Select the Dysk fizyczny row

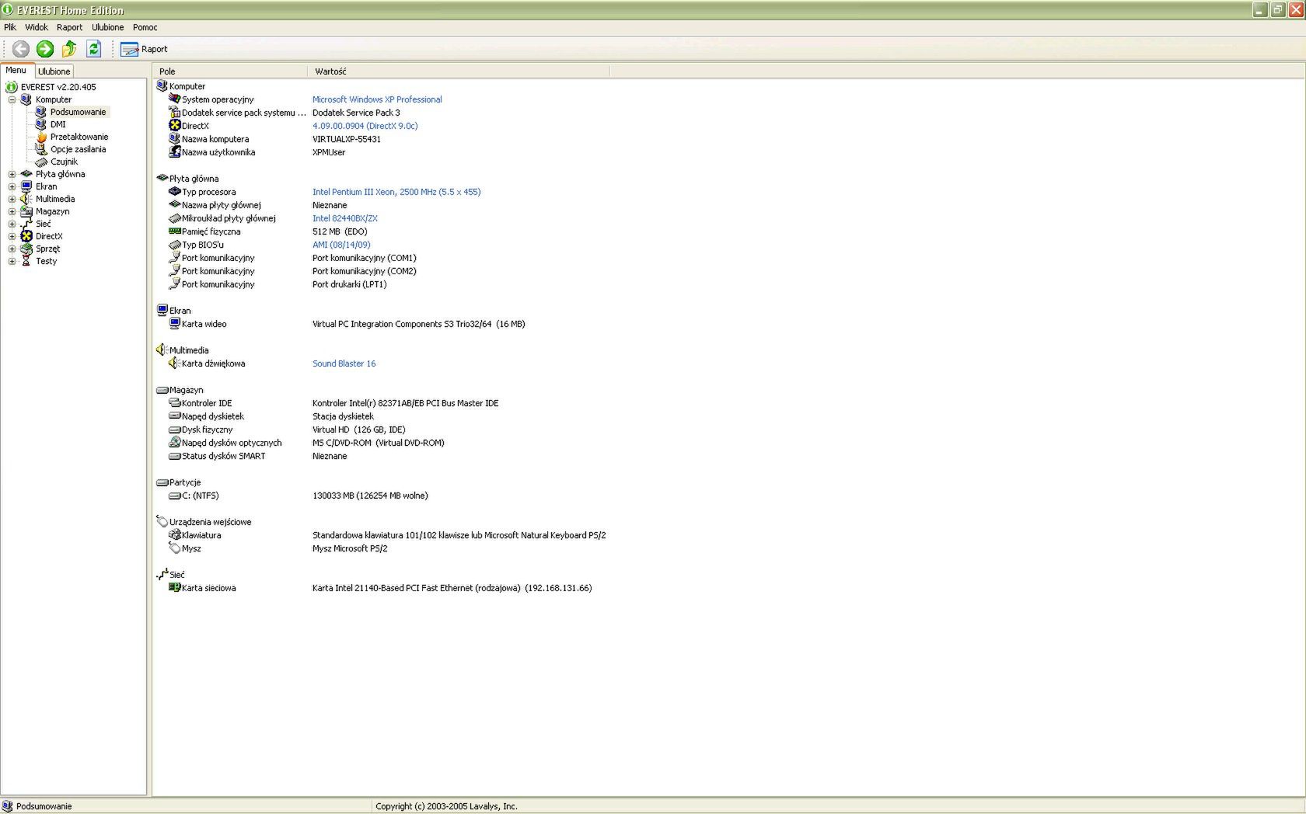288,430
